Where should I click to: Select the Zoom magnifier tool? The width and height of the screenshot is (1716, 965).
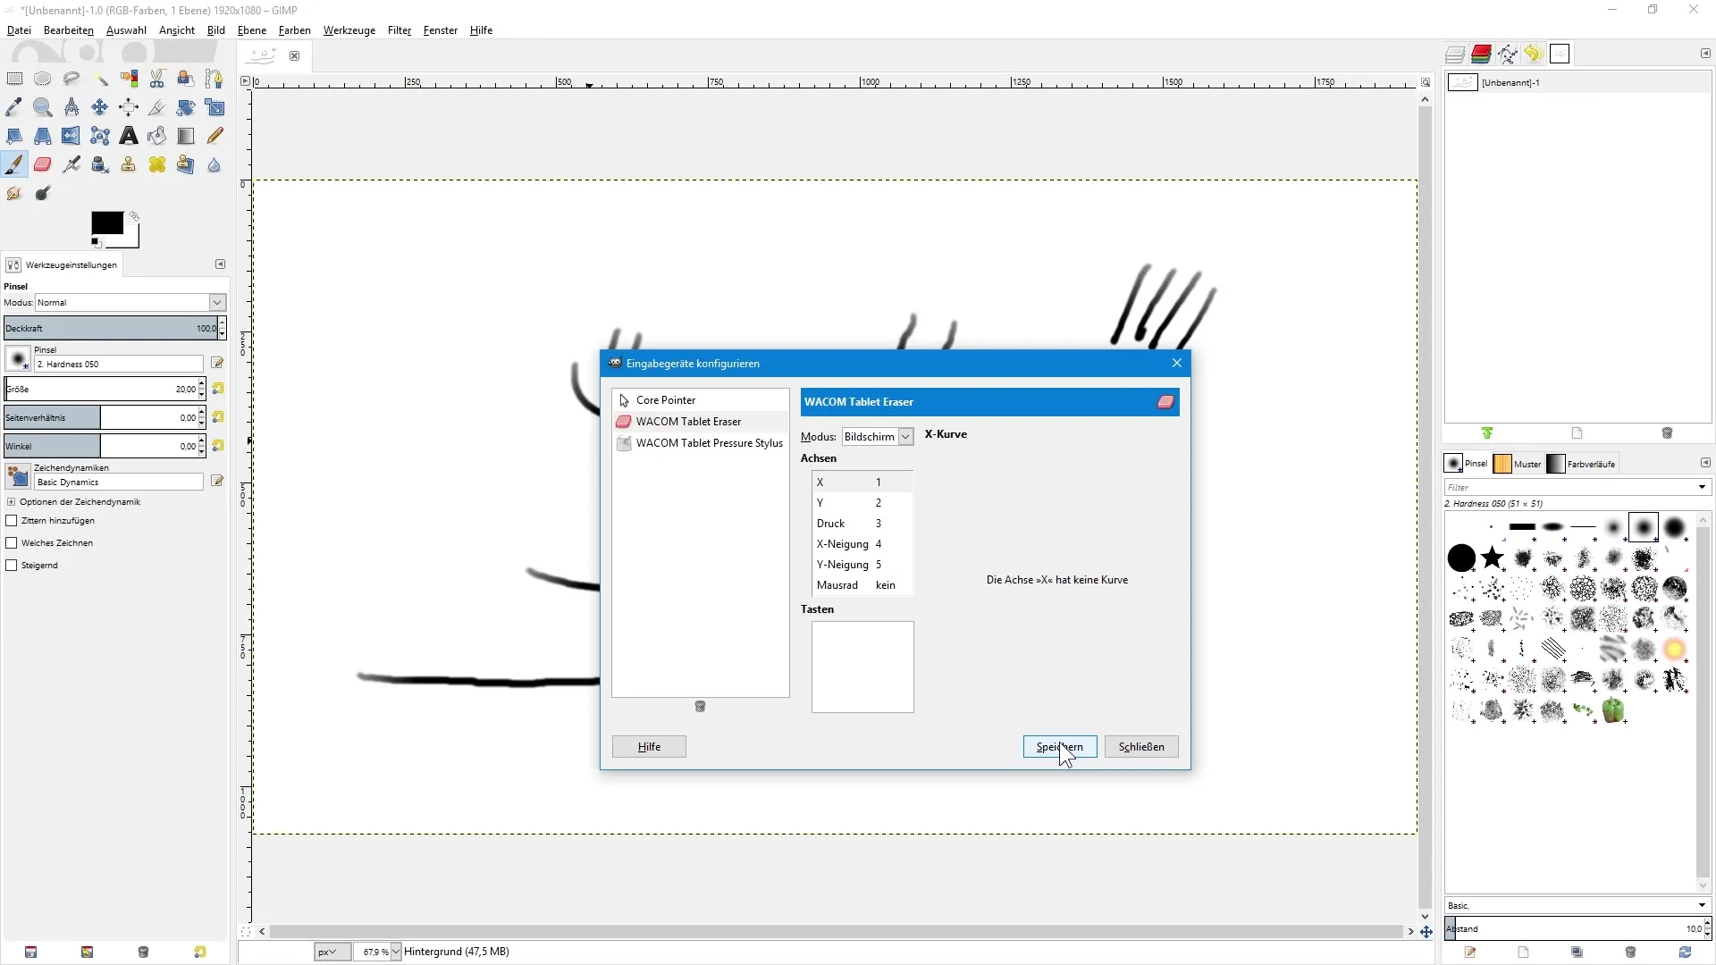(42, 107)
